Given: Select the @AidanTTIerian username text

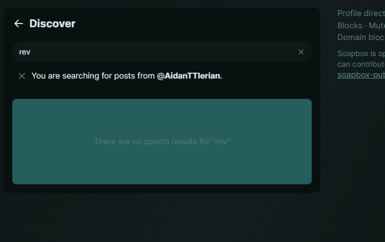Looking at the screenshot, I should 188,76.
